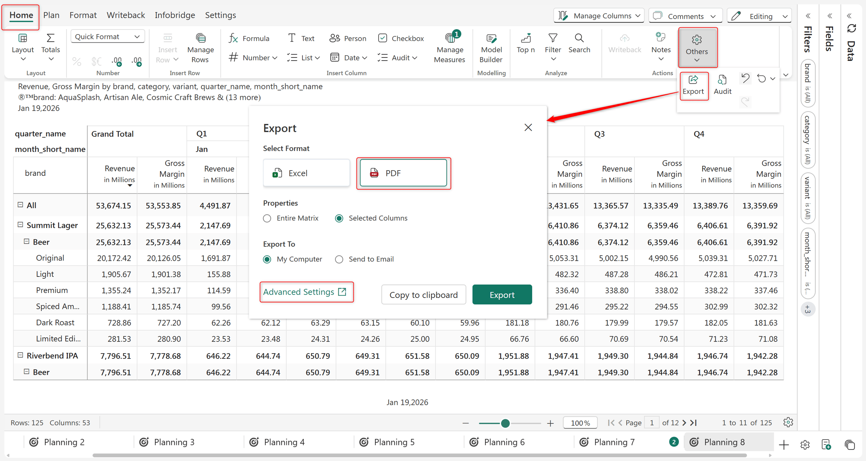Viewport: 866px width, 461px height.
Task: Choose Send to Email option
Action: 339,259
